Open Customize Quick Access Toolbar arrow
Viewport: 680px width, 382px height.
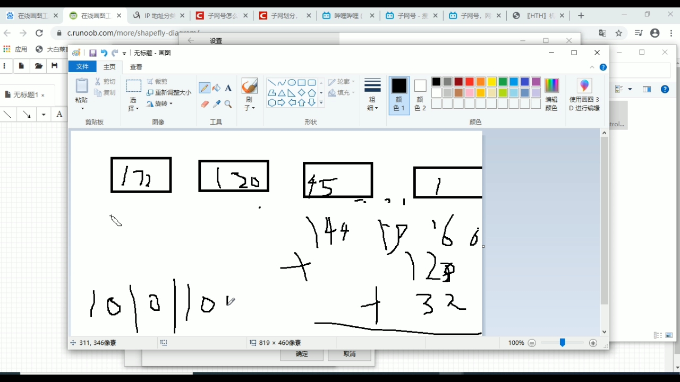point(124,53)
